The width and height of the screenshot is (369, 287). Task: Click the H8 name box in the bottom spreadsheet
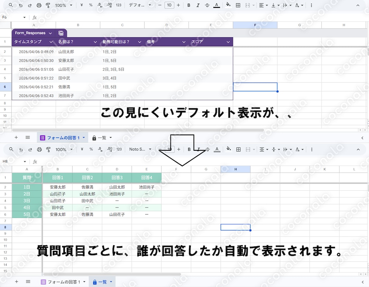tap(14, 162)
